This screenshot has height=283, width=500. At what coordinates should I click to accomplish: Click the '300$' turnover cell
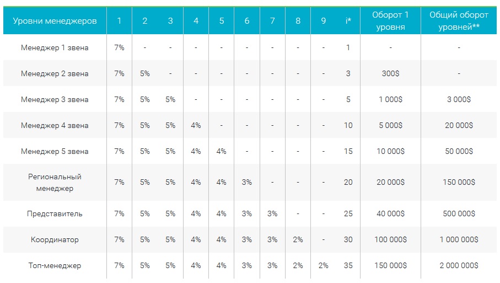click(x=390, y=73)
